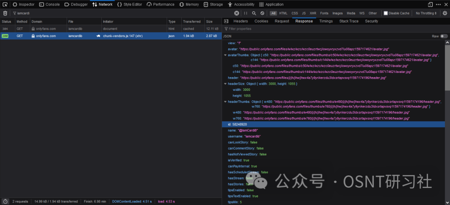Click the Filter properties input

coord(336,29)
